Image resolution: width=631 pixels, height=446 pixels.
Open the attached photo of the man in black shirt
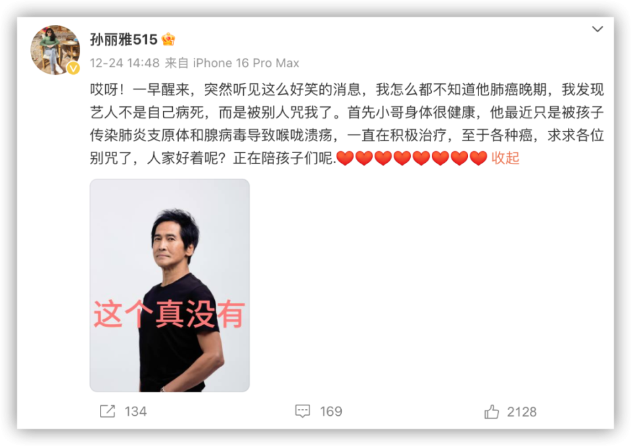170,285
